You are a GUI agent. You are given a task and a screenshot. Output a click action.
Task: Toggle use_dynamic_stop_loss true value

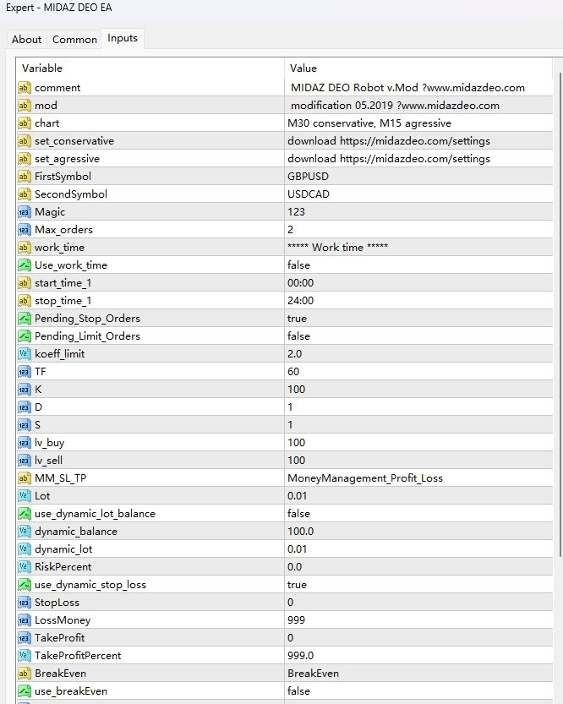(x=297, y=585)
